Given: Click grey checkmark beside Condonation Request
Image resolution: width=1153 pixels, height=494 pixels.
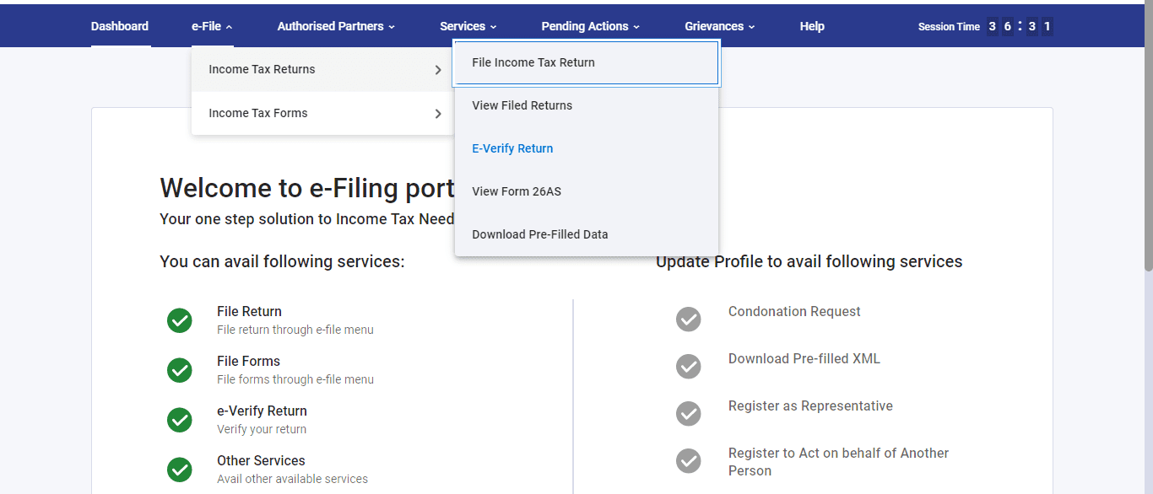Looking at the screenshot, I should point(689,319).
